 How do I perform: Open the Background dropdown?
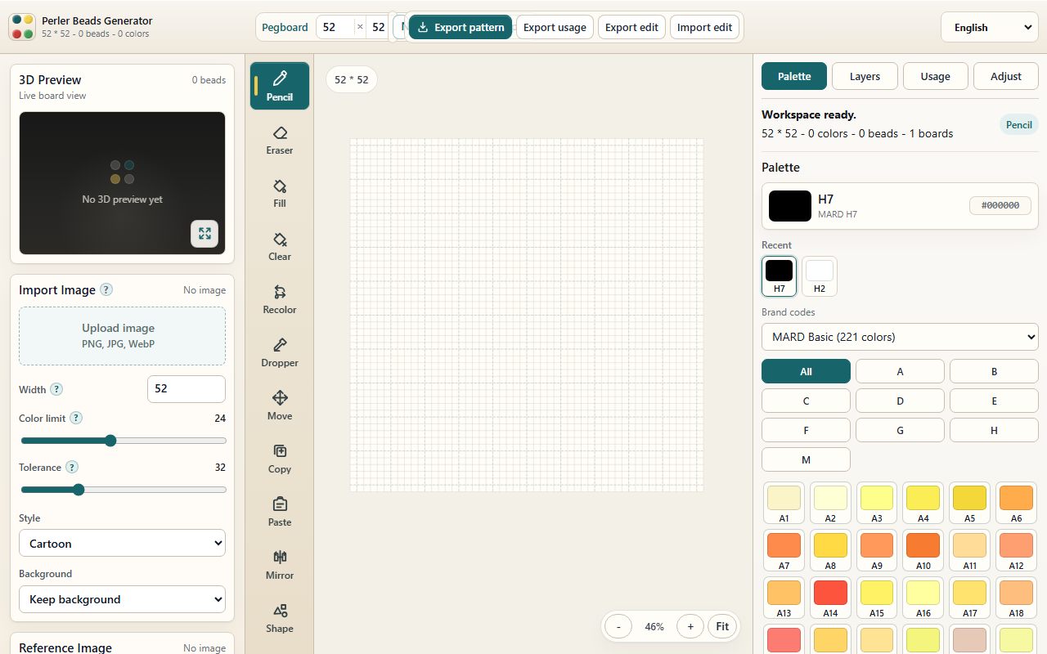[x=122, y=599]
